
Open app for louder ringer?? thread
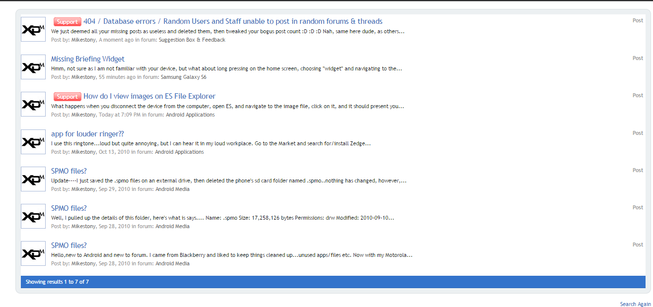coord(87,133)
